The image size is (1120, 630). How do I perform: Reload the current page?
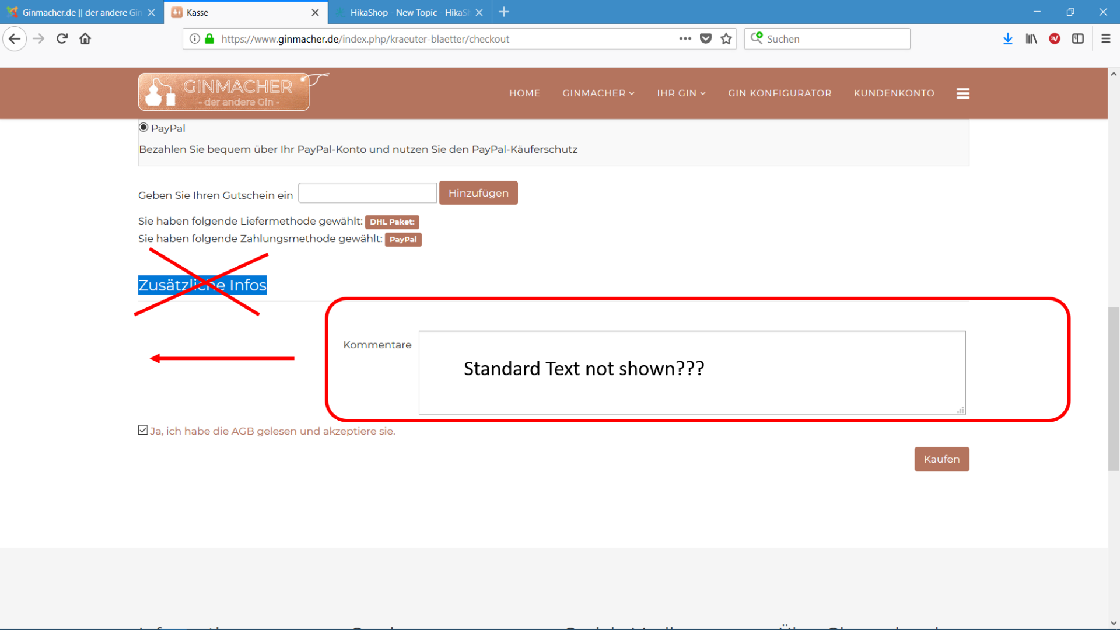(x=62, y=39)
